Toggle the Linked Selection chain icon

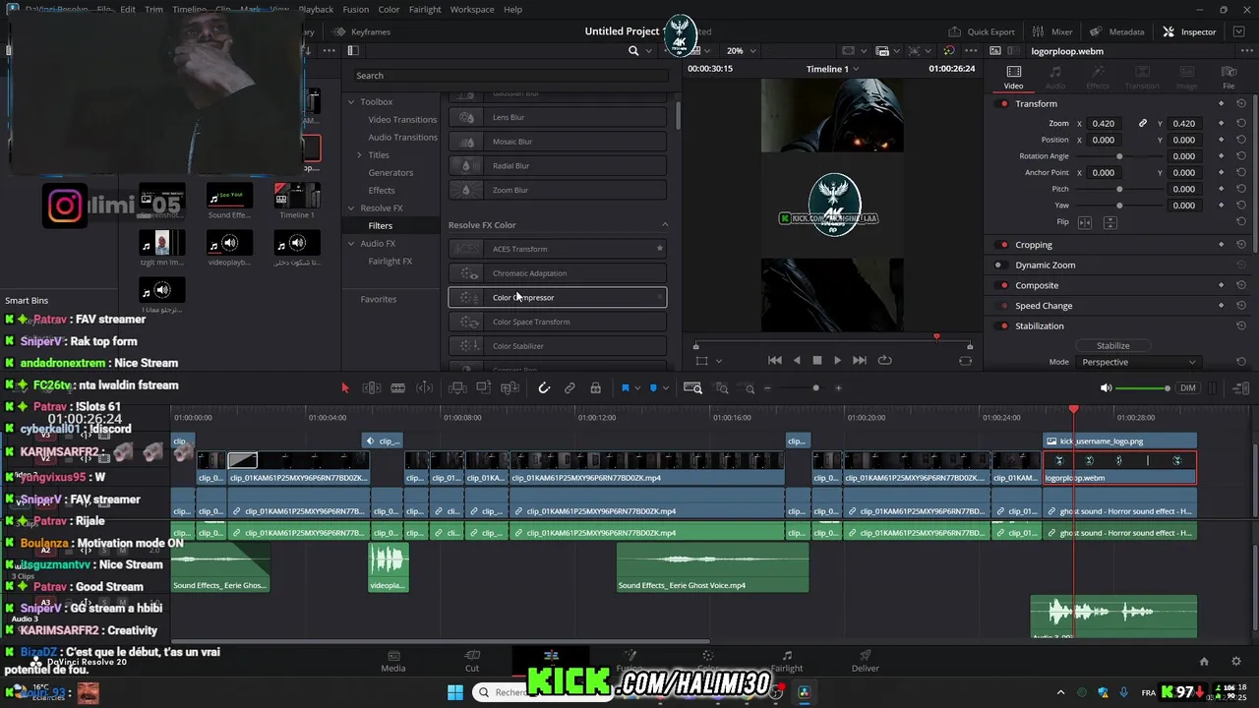click(570, 388)
